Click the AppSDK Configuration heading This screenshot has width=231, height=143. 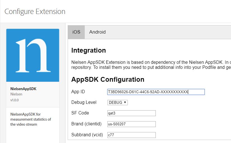(x=108, y=79)
